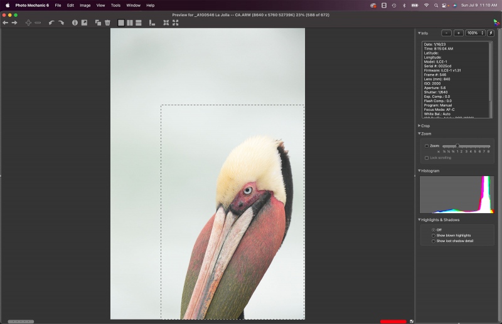
Task: Select Show lost shadow detail option
Action: [433, 241]
